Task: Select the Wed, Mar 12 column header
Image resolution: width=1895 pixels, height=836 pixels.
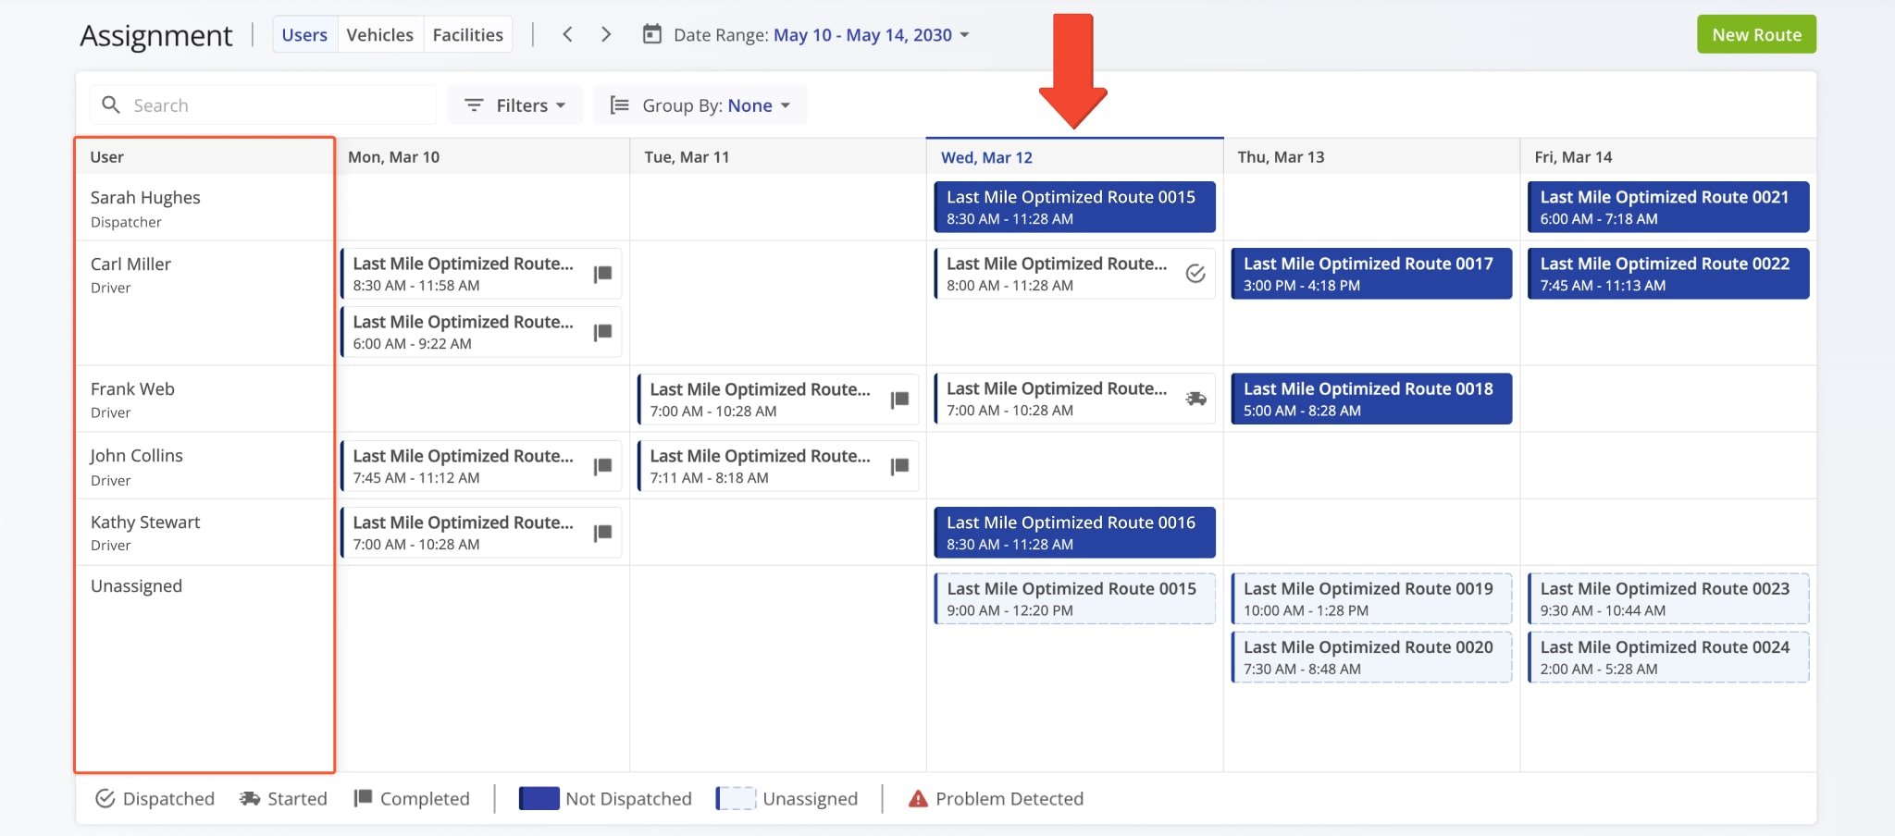Action: tap(1074, 157)
